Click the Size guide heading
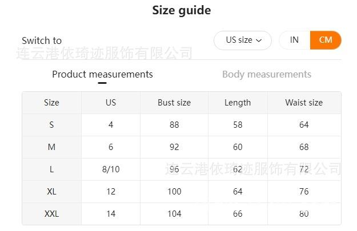 click(181, 10)
